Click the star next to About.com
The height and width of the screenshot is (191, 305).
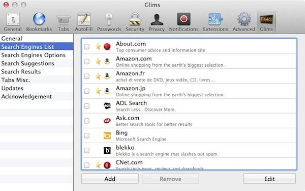[x=98, y=46]
